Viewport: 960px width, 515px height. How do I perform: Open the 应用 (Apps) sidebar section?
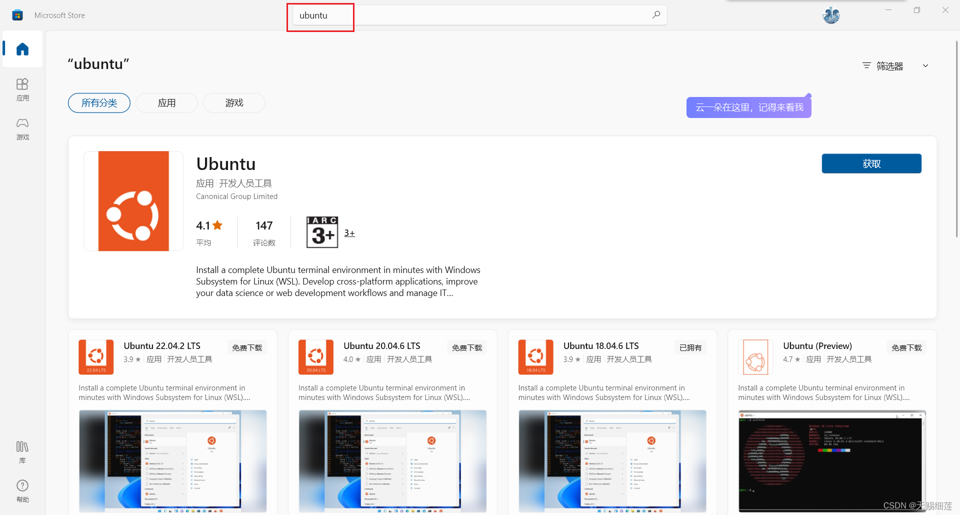(x=22, y=90)
